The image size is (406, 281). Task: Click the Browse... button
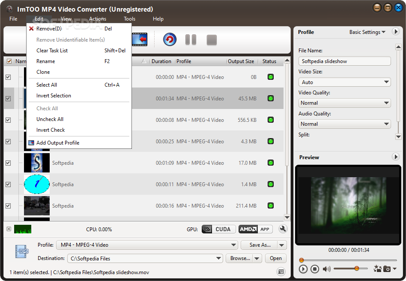pyautogui.click(x=240, y=258)
